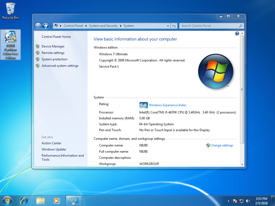Click the 64-bit Operating System value

pos(157,124)
